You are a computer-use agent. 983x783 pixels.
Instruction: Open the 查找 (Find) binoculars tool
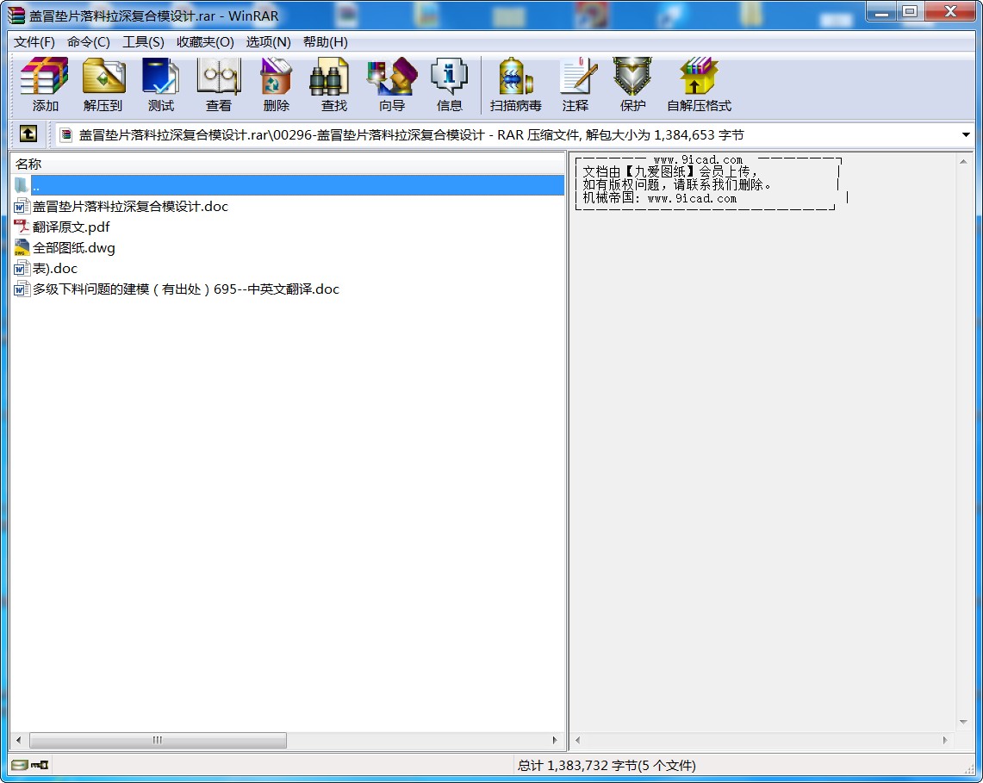point(333,84)
